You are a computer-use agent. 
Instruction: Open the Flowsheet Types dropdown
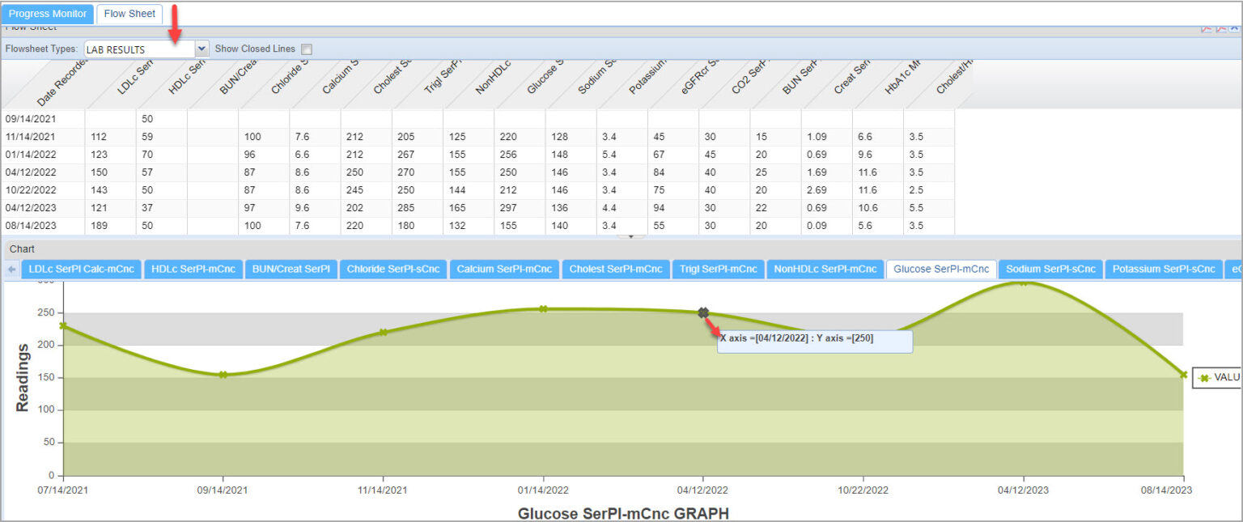coord(199,48)
